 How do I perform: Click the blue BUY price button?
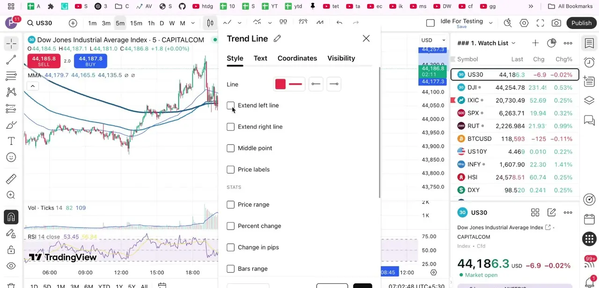pos(90,61)
